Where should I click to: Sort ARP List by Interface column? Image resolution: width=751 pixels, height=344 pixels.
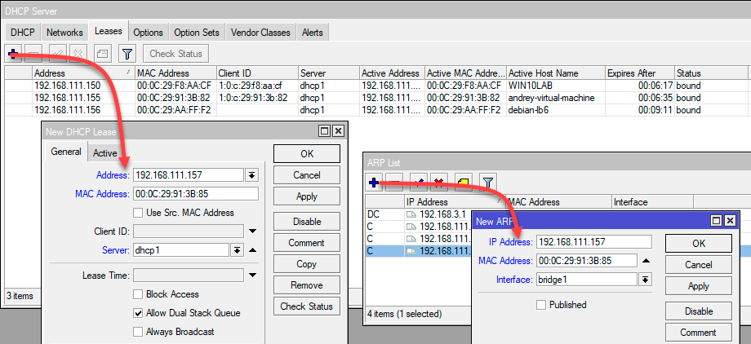(x=652, y=202)
